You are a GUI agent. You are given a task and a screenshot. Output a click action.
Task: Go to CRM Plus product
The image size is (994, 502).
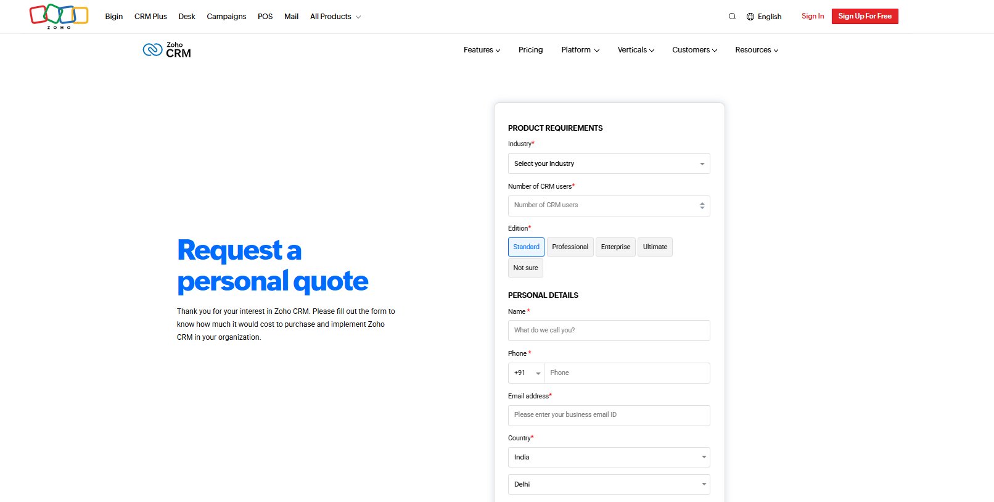[150, 17]
